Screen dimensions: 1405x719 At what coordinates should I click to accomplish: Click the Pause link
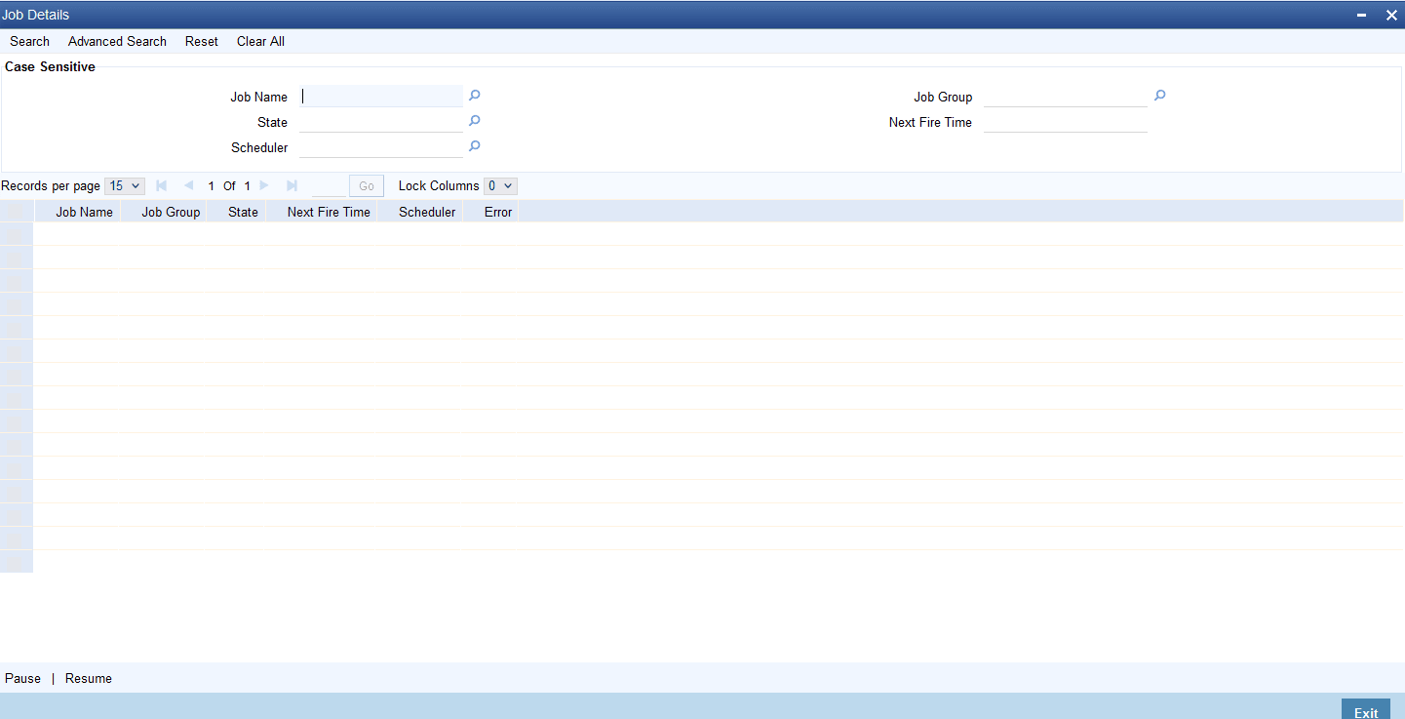(23, 678)
